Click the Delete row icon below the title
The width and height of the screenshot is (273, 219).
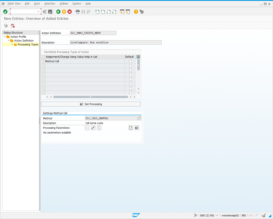[x=13, y=26]
